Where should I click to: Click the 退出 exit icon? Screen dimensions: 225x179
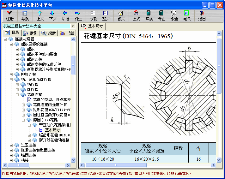pos(202,15)
